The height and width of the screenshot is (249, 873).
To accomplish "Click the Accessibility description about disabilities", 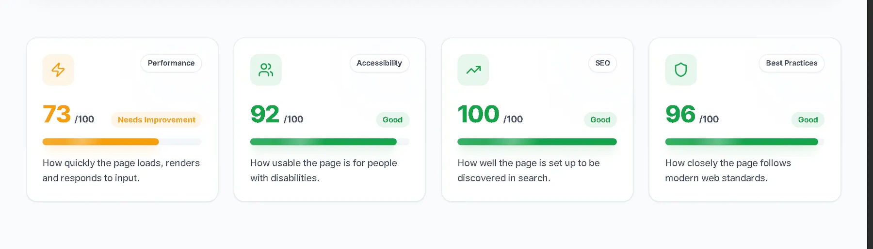I will 323,171.
